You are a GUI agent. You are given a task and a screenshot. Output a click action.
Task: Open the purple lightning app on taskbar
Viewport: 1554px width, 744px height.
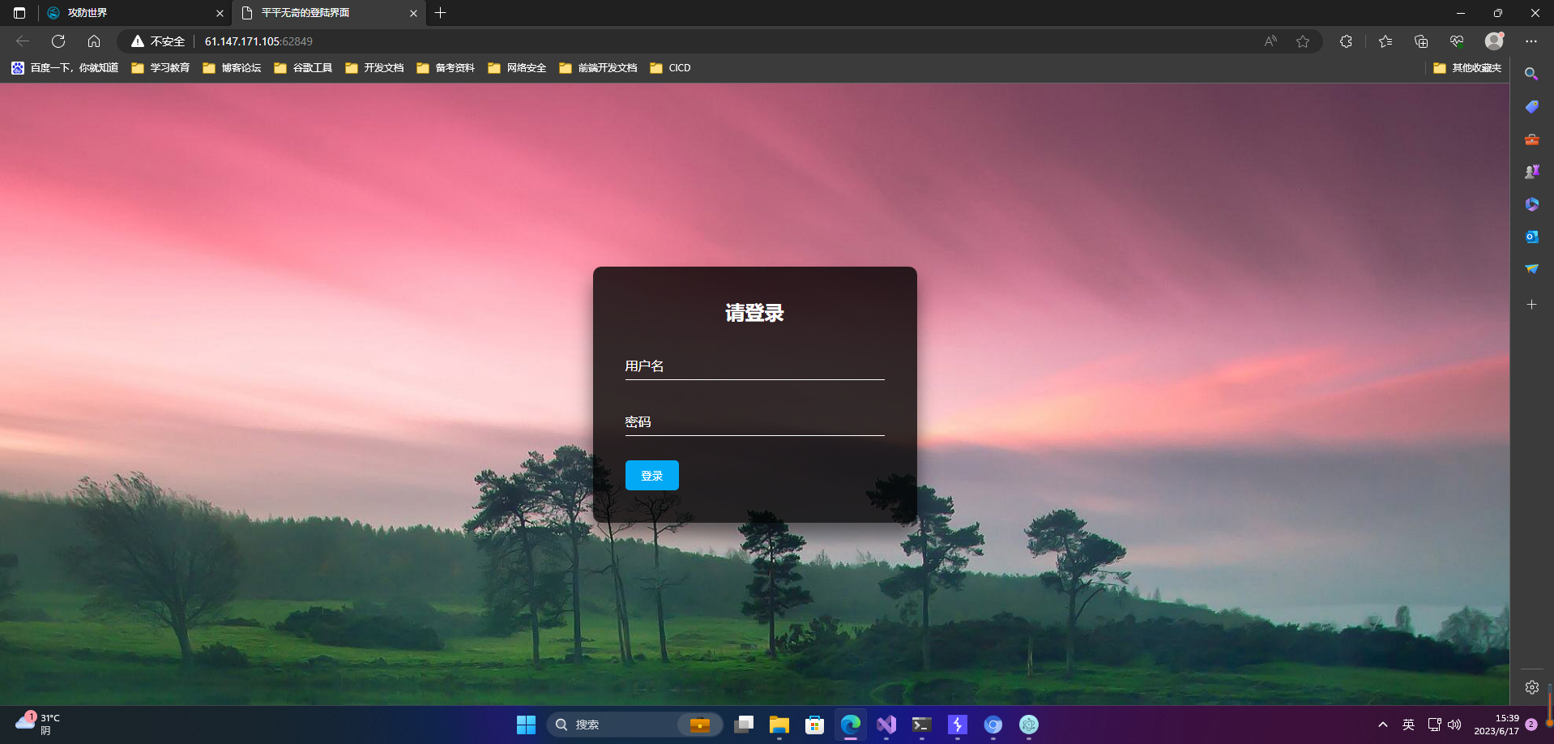tap(958, 725)
